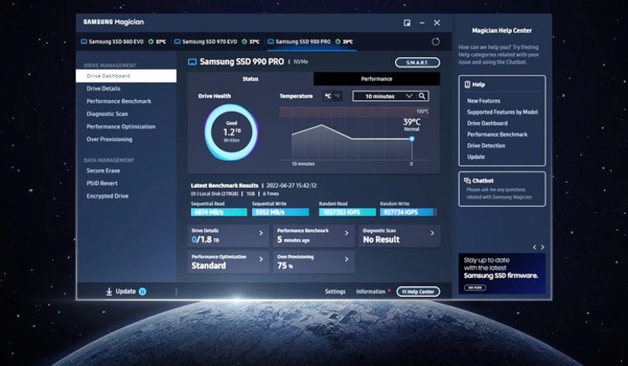Click the compact view window icon in title bar
The width and height of the screenshot is (628, 366).
click(x=407, y=23)
